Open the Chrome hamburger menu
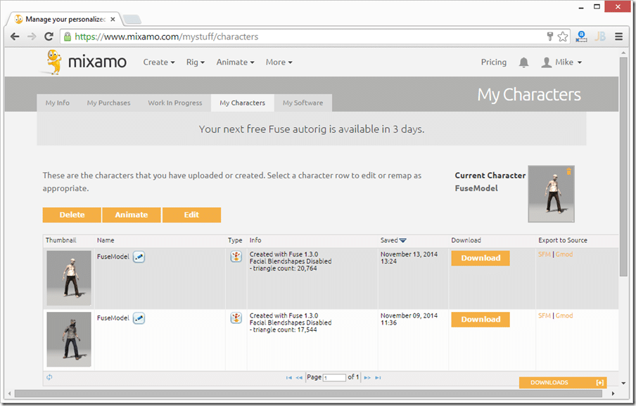Screen dimensions: 636x406 point(618,37)
